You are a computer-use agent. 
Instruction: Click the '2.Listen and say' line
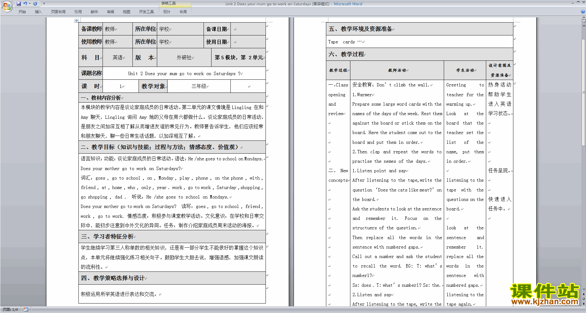point(372,295)
